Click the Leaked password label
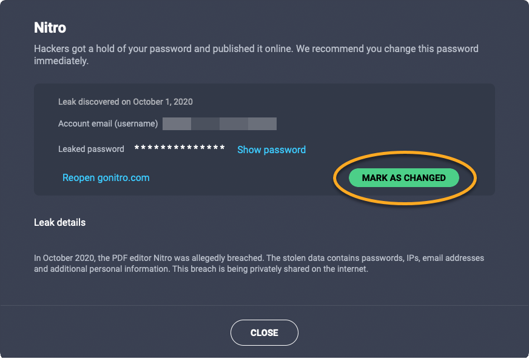529x359 pixels. pos(91,149)
